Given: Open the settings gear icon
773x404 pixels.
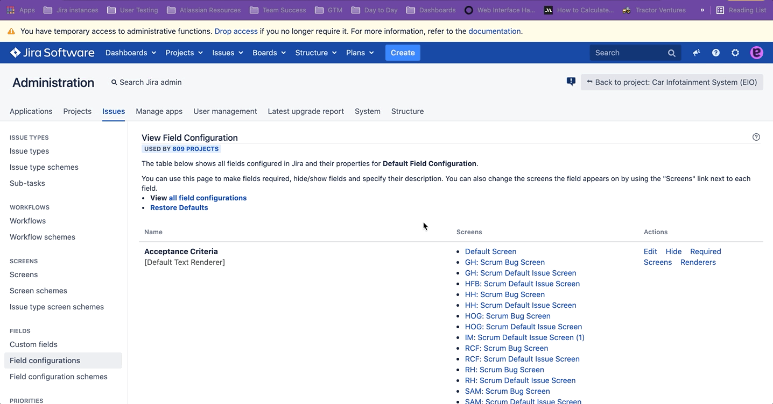Looking at the screenshot, I should [735, 53].
